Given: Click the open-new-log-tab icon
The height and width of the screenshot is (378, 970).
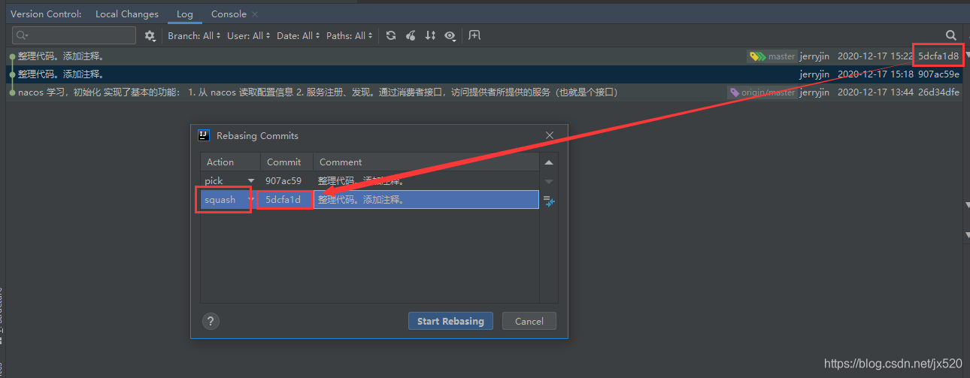Looking at the screenshot, I should 474,35.
